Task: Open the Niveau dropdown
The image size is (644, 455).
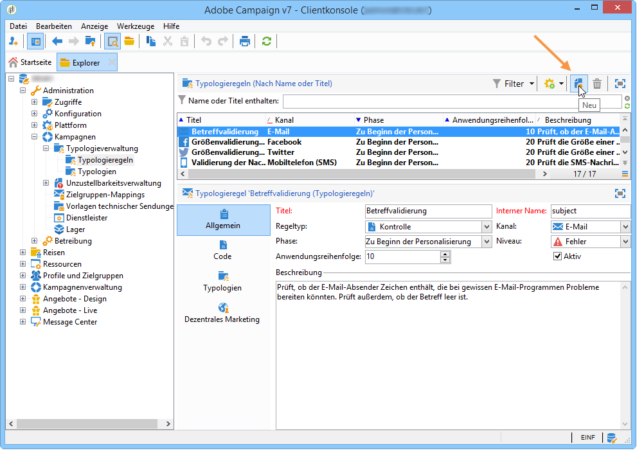Action: [625, 242]
